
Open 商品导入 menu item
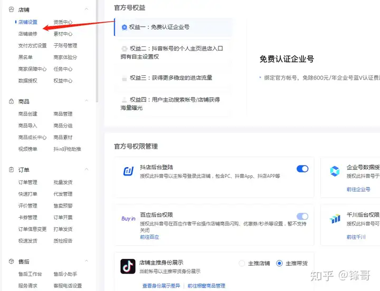point(28,125)
